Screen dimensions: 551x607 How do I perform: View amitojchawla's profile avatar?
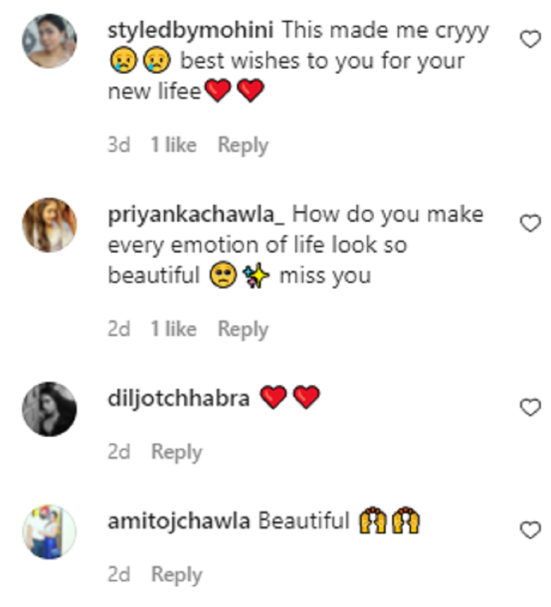point(50,532)
